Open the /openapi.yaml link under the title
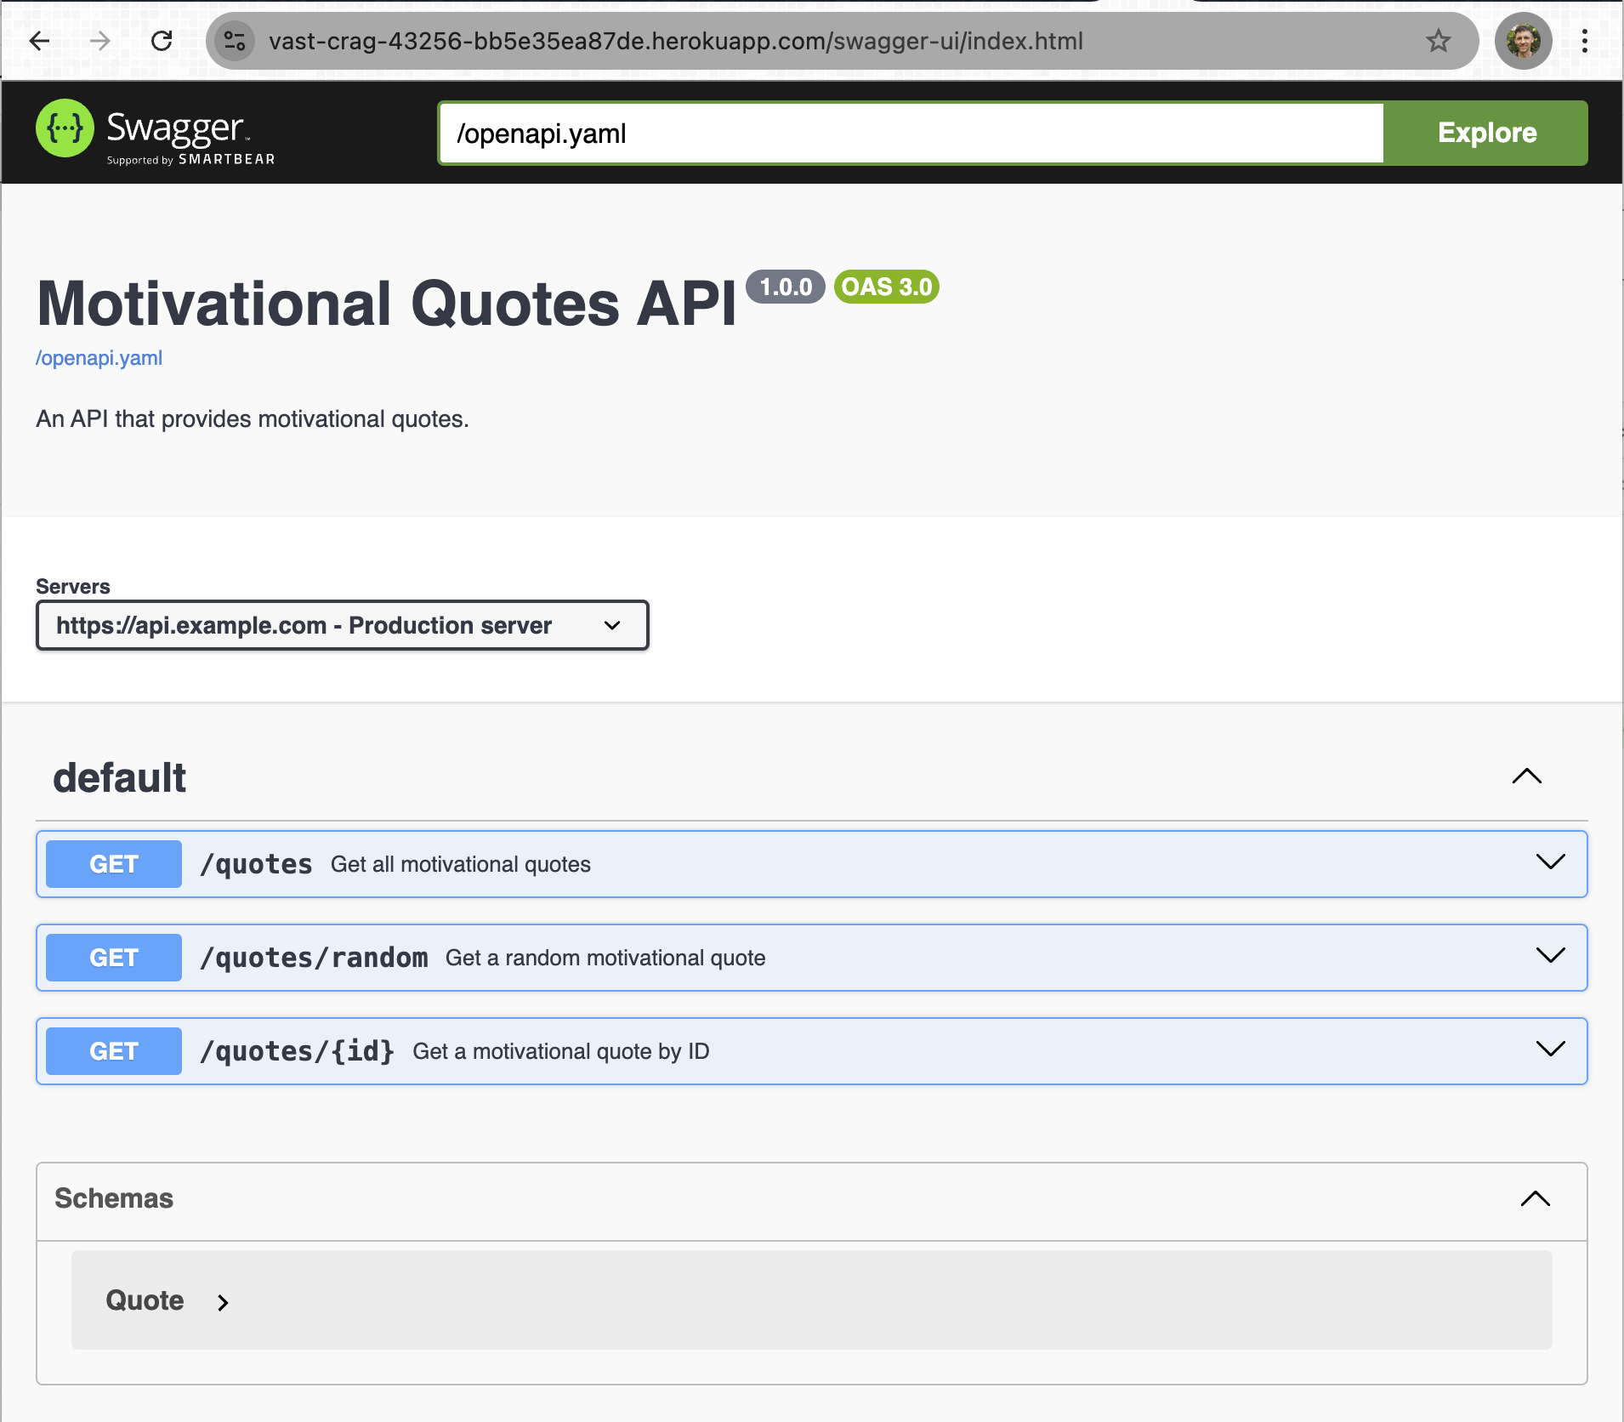Viewport: 1624px width, 1422px height. click(99, 358)
